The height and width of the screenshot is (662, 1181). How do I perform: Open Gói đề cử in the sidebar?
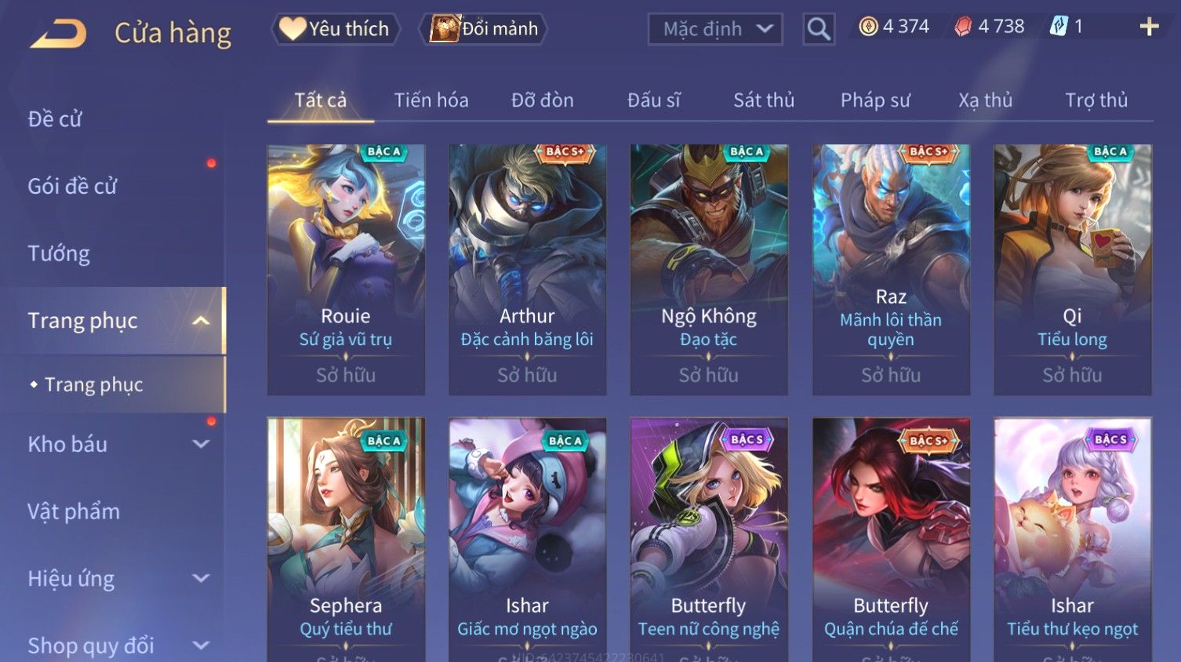72,187
